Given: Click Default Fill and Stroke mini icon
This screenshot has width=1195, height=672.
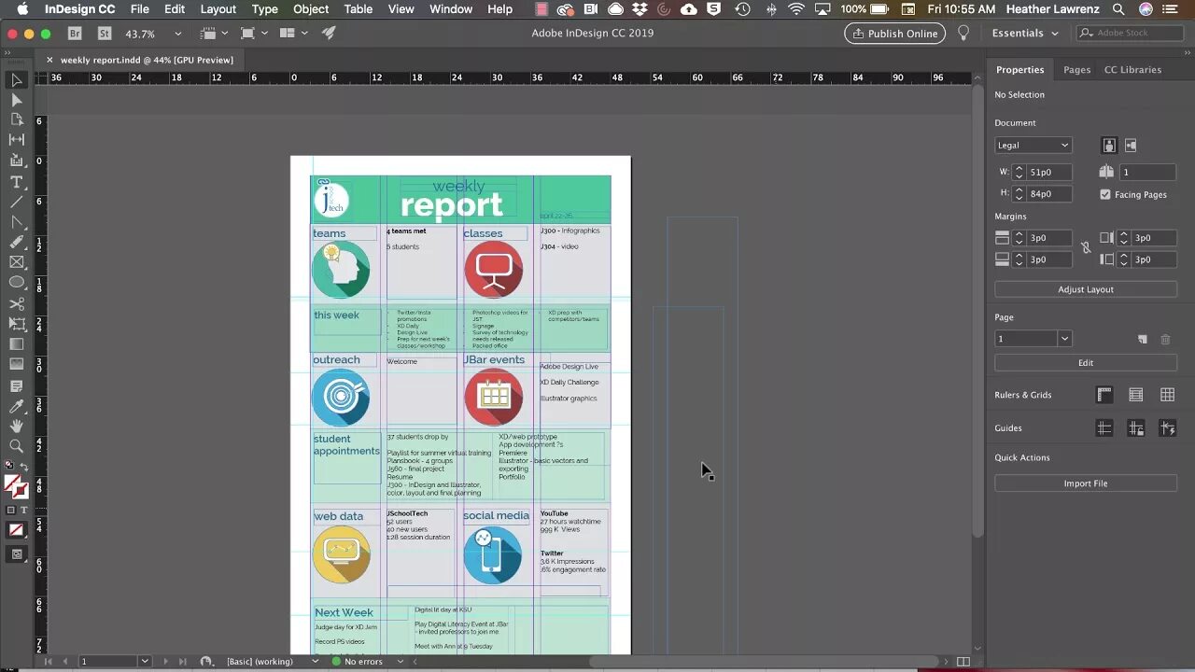Looking at the screenshot, I should pyautogui.click(x=9, y=465).
